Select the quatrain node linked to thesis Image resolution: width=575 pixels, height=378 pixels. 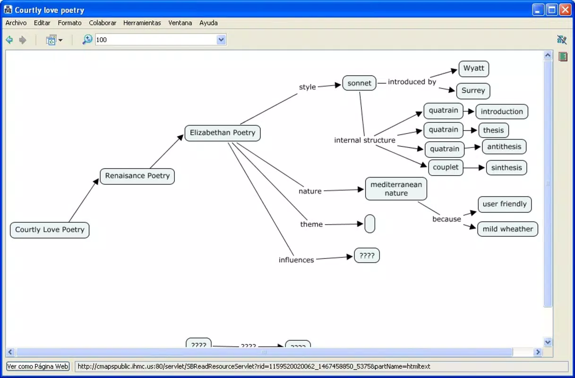coord(444,130)
